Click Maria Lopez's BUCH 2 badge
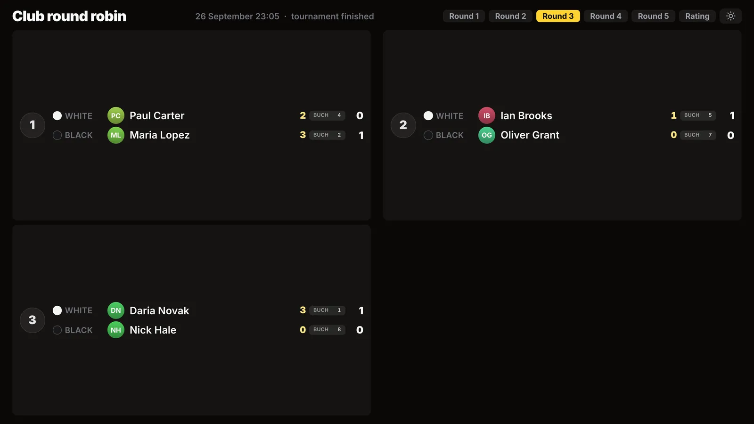Viewport: 754px width, 424px height. [328, 135]
